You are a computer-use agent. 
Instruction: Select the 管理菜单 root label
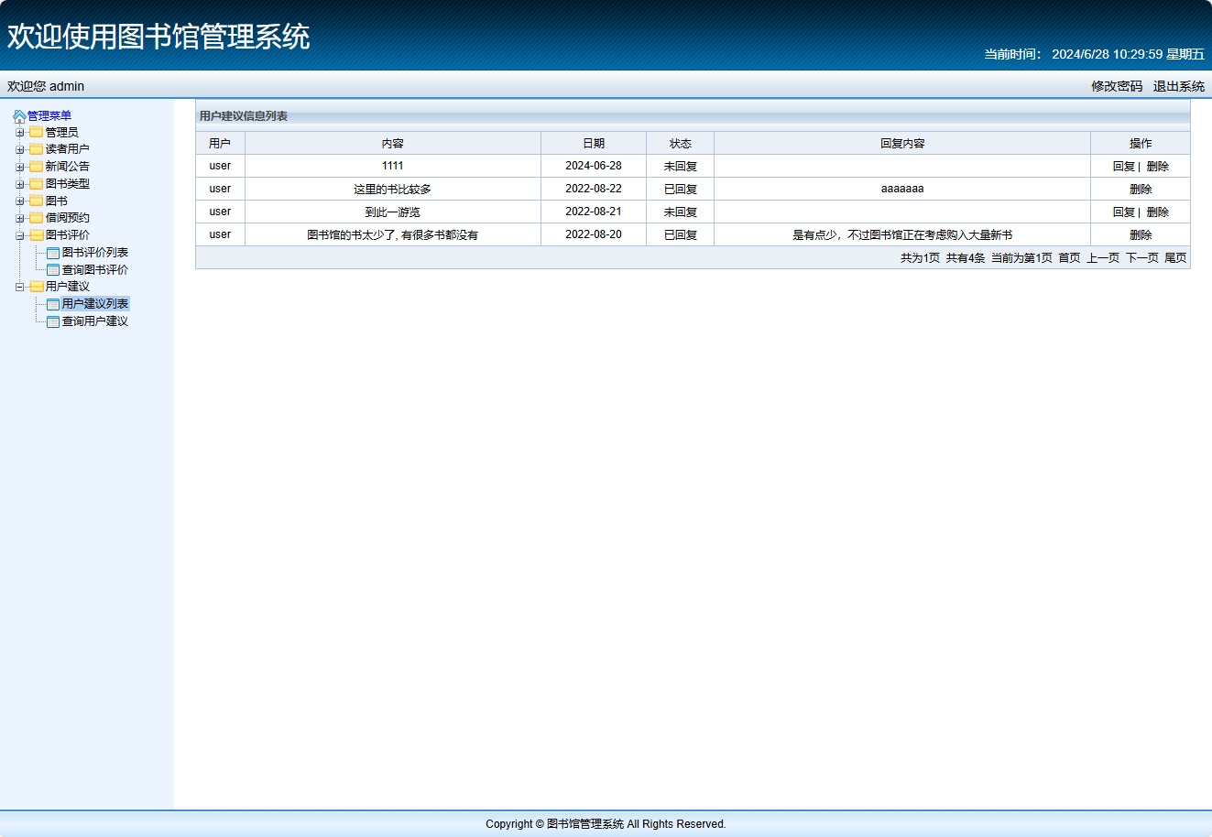click(49, 116)
